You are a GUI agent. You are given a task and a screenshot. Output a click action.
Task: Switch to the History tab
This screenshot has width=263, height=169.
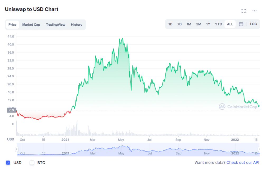pos(77,25)
